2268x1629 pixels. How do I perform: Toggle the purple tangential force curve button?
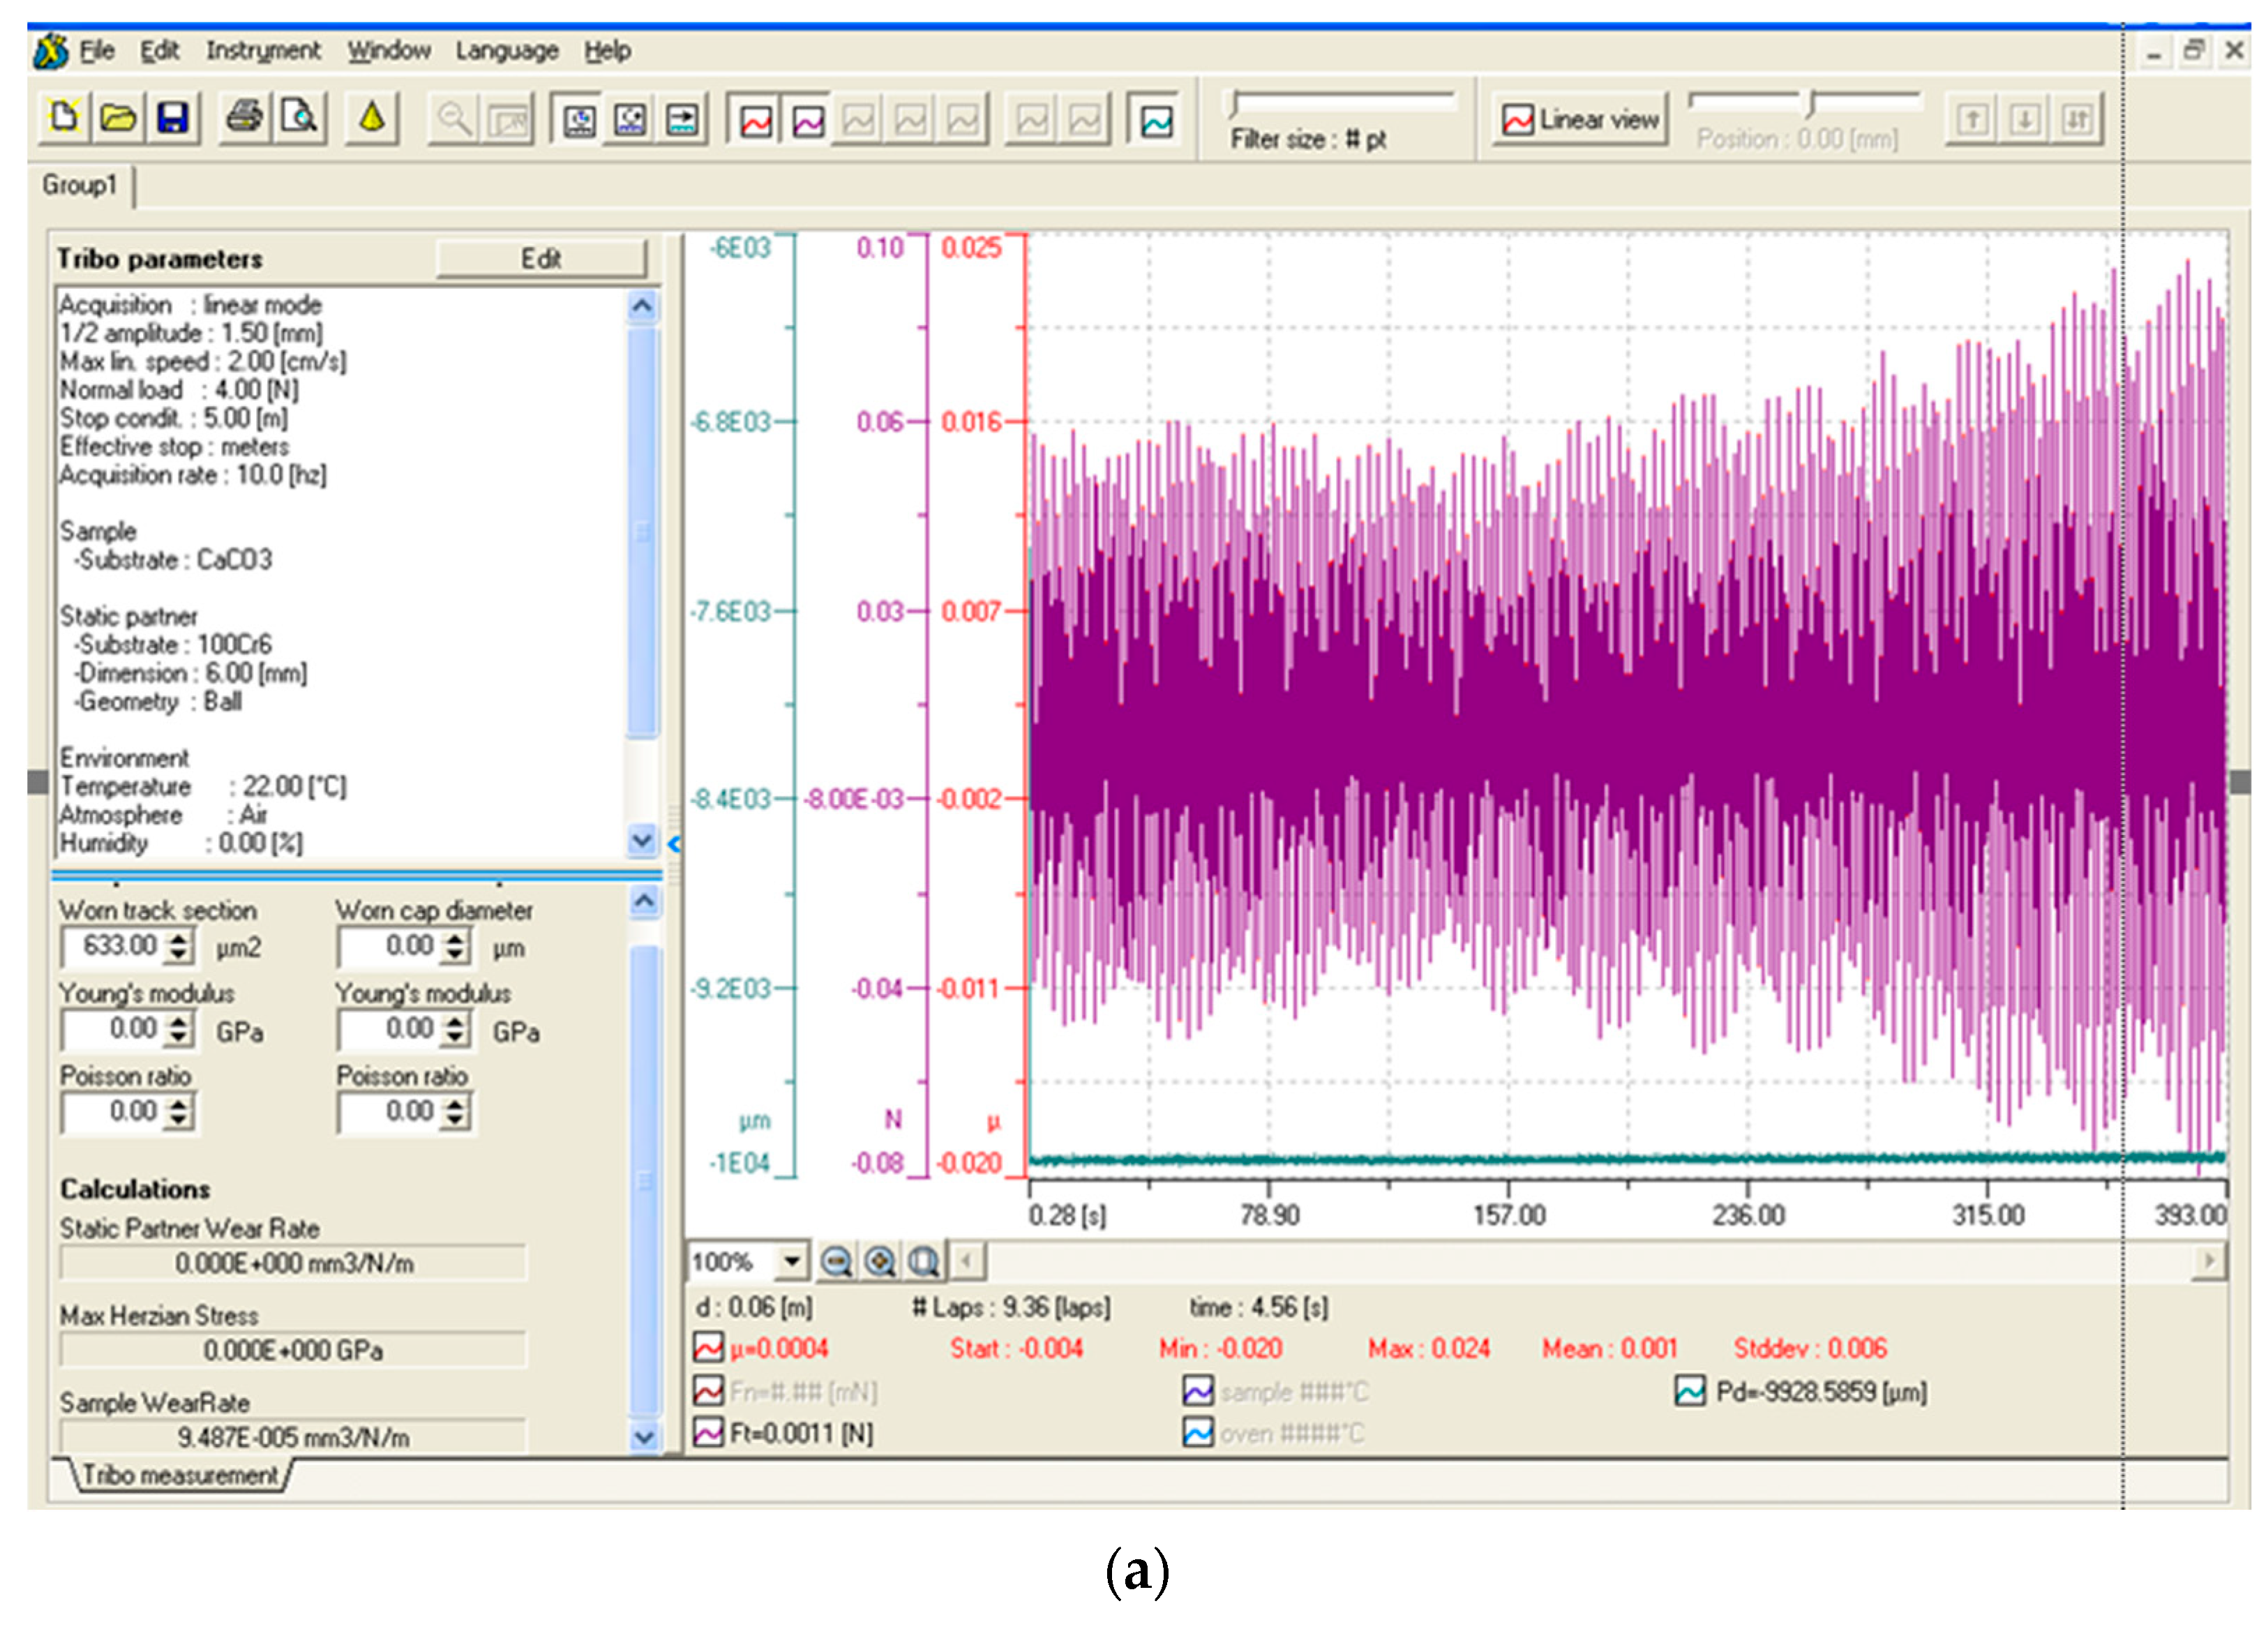pyautogui.click(x=808, y=121)
